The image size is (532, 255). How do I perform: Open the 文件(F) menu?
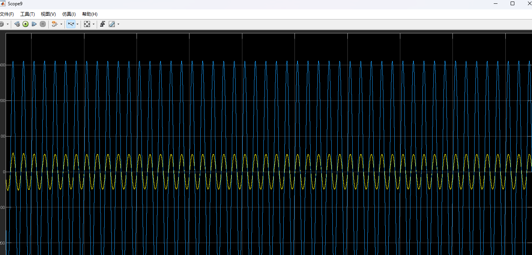(6, 14)
